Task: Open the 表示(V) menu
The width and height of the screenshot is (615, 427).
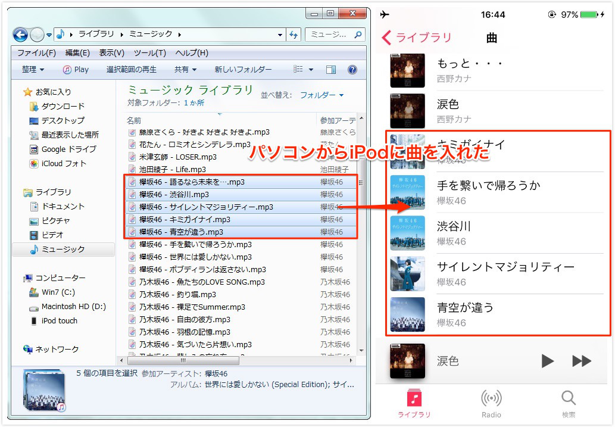Action: coord(111,52)
